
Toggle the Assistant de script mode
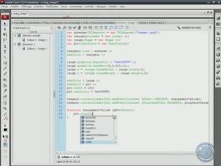pos(189,28)
